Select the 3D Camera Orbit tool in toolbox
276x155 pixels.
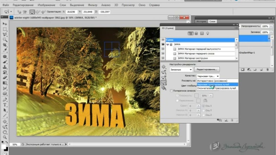(x=5, y=127)
